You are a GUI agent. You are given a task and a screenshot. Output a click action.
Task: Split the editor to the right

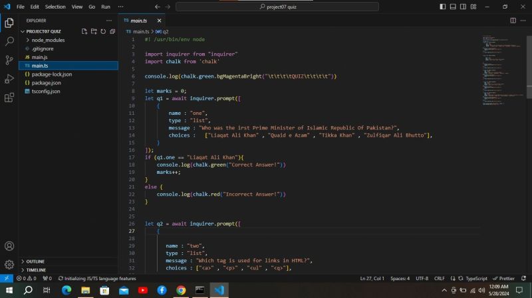(x=513, y=21)
